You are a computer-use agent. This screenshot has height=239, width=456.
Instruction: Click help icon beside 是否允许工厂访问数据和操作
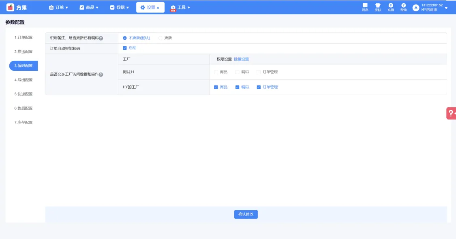coord(101,75)
